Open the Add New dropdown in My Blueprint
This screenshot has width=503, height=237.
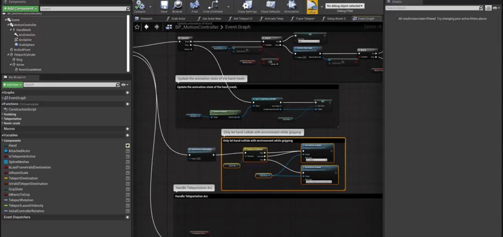tap(13, 84)
